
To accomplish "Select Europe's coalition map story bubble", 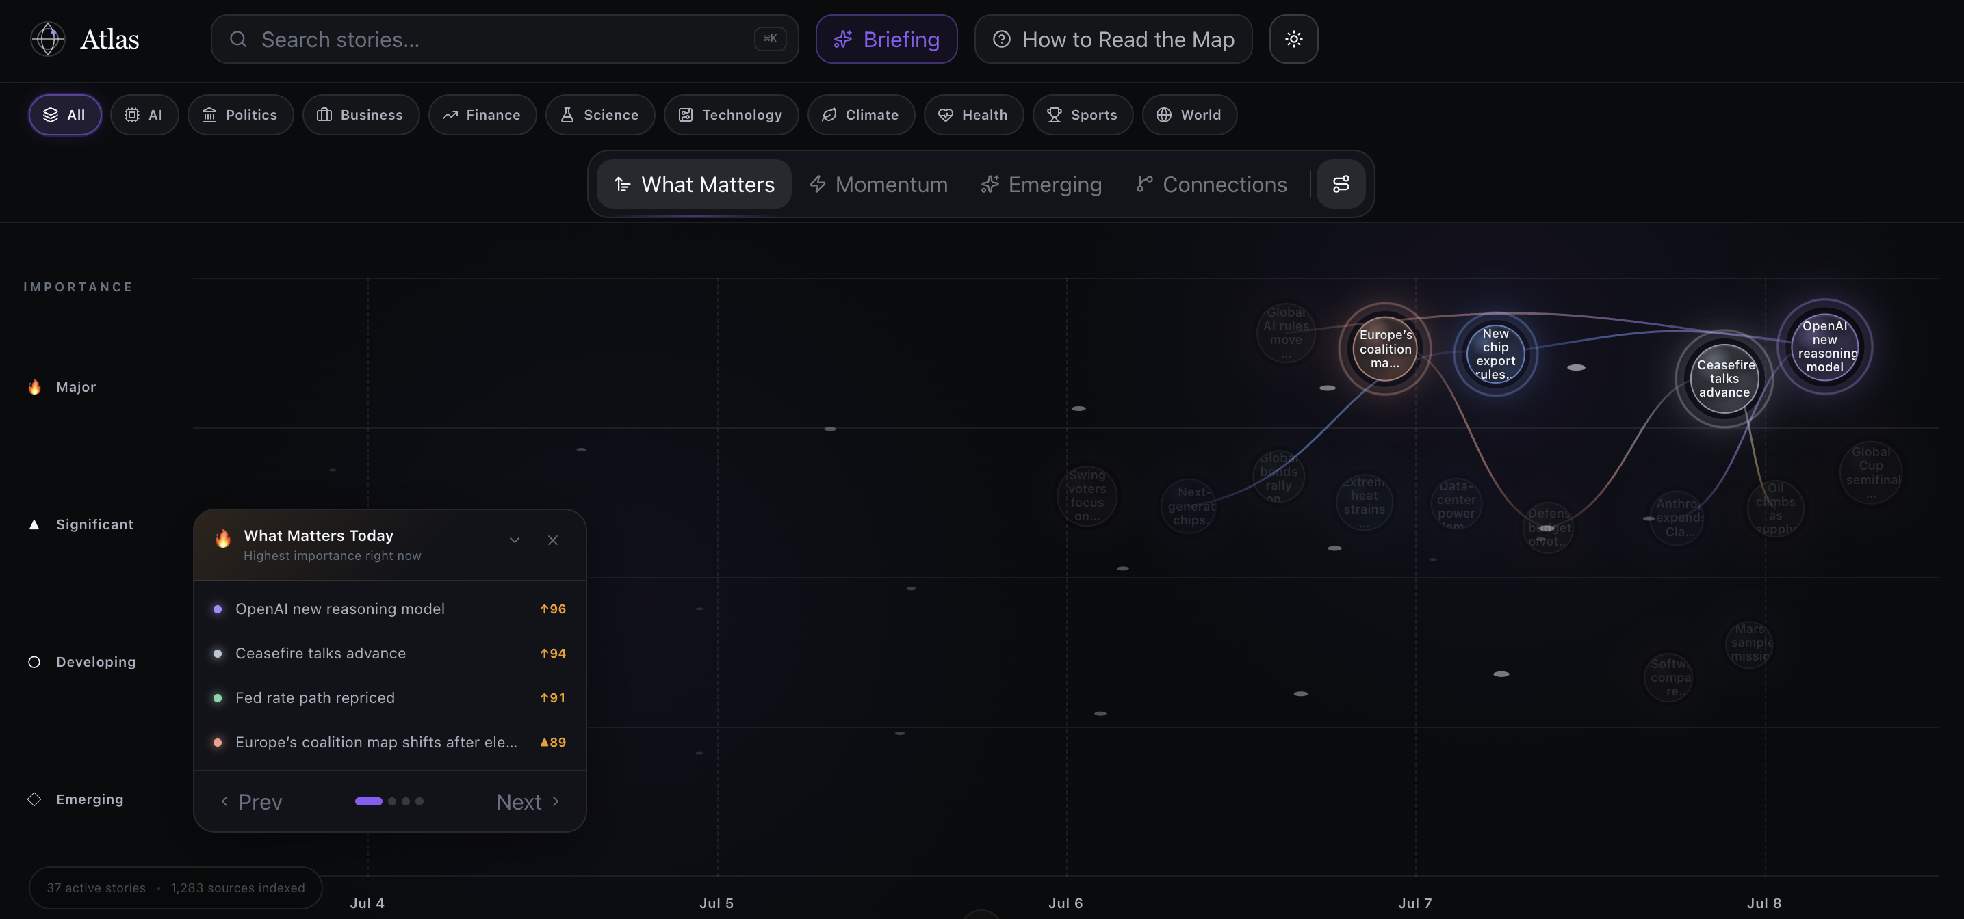I will coord(1384,349).
